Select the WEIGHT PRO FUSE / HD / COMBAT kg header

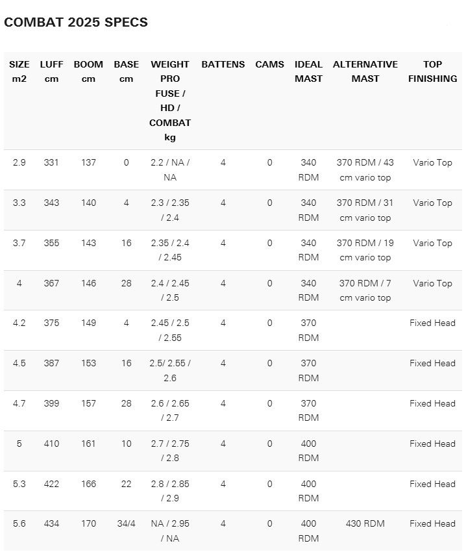170,101
